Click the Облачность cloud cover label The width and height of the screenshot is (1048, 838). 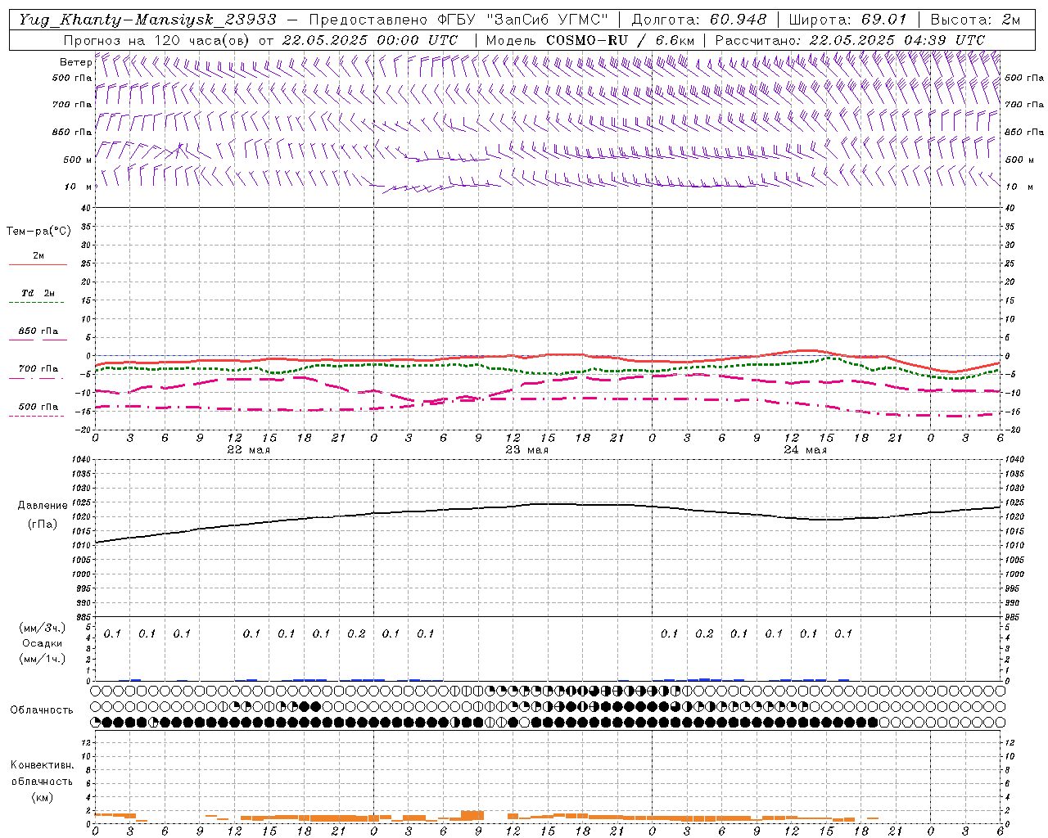42,710
